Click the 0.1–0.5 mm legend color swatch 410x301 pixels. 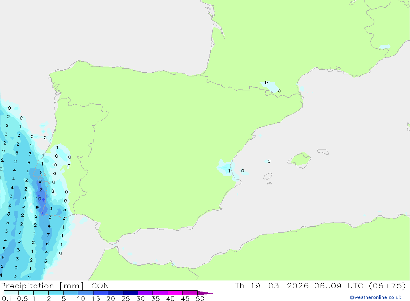click(11, 293)
